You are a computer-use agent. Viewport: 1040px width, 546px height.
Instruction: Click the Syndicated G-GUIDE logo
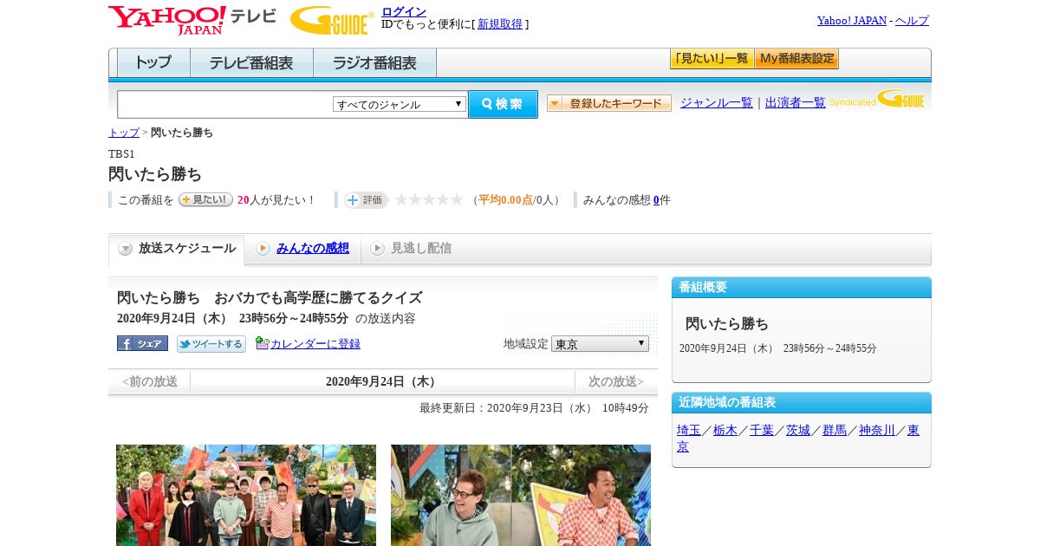tap(876, 100)
